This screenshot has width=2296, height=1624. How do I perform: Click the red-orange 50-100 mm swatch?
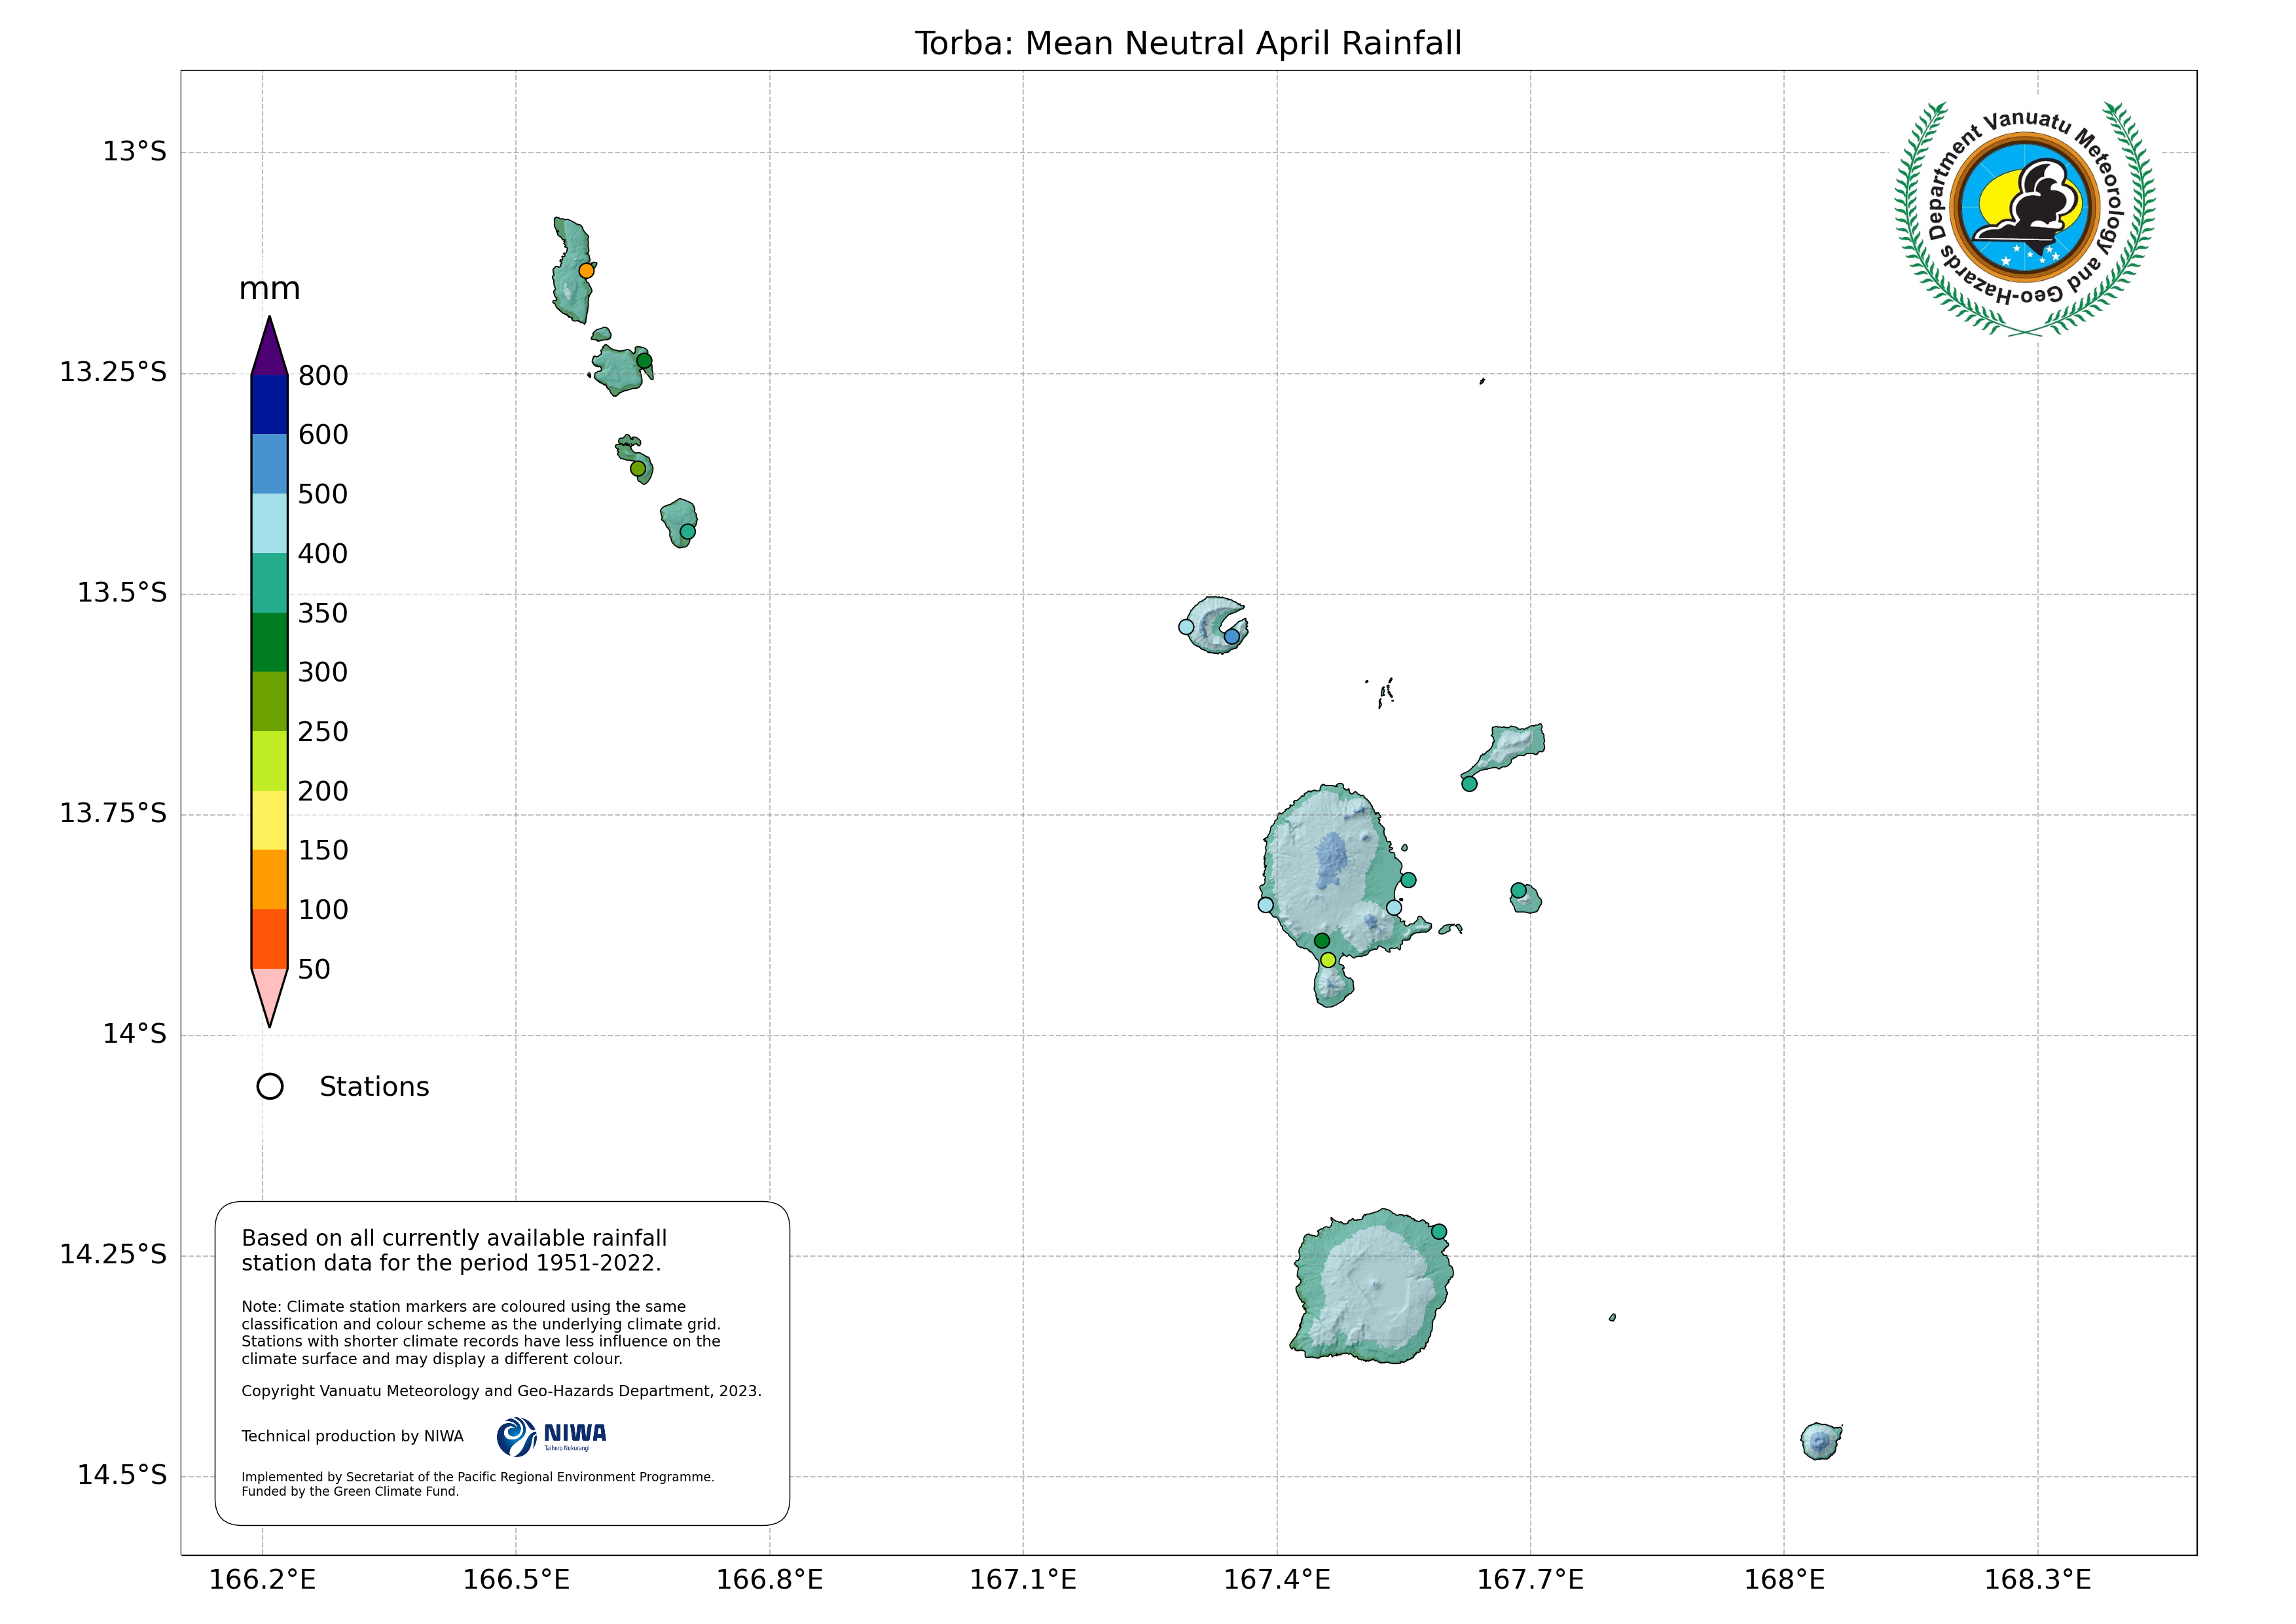(x=269, y=938)
